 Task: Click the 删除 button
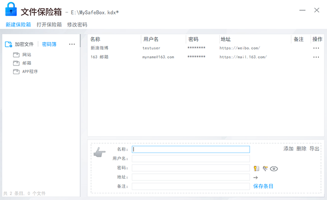tap(301, 149)
